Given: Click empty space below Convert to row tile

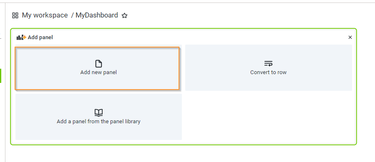Looking at the screenshot, I should [269, 117].
